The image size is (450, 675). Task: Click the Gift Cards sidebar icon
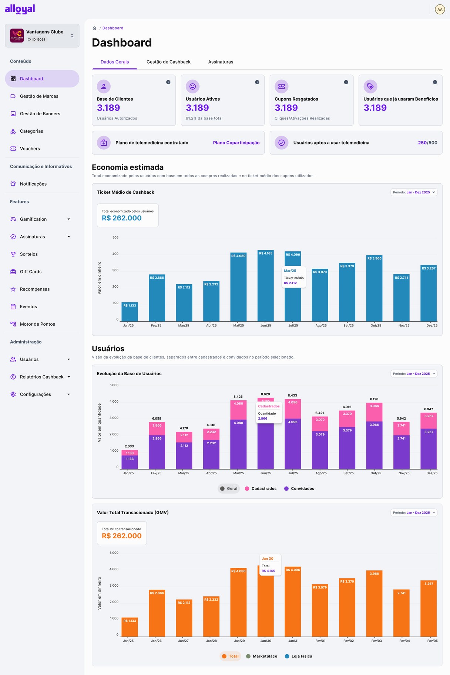[x=13, y=271]
